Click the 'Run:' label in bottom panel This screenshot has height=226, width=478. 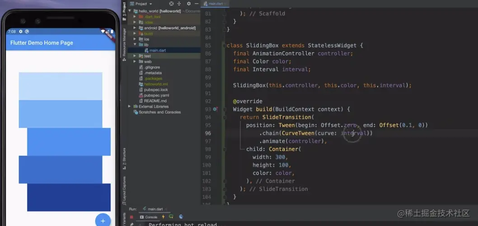pyautogui.click(x=133, y=209)
